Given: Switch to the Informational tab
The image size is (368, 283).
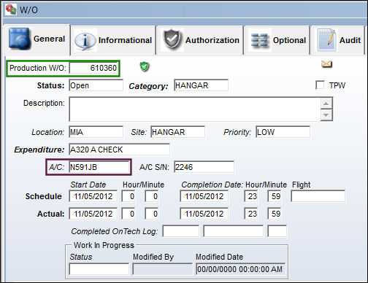Looking at the screenshot, I should pyautogui.click(x=113, y=40).
